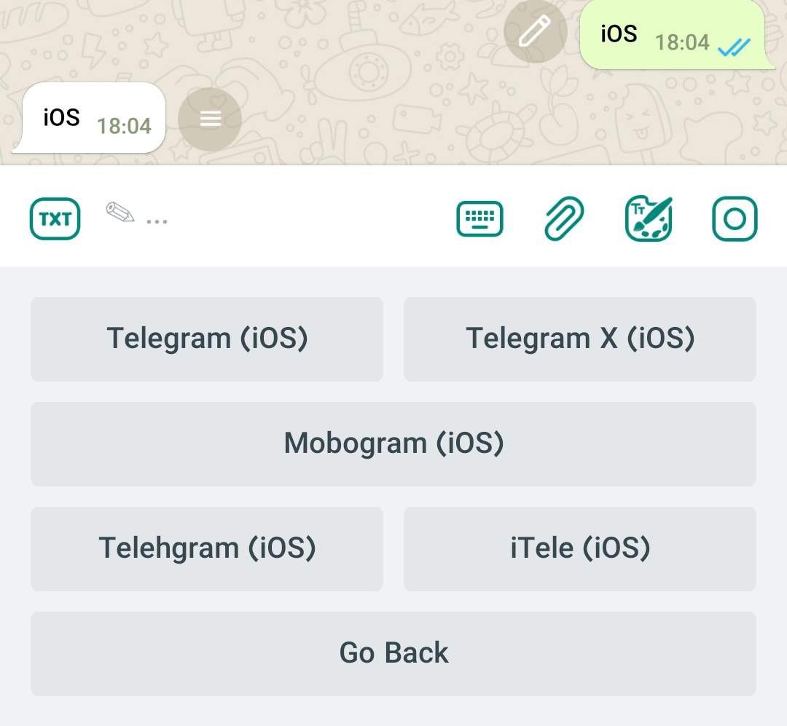Tap the round record camera icon

(735, 218)
